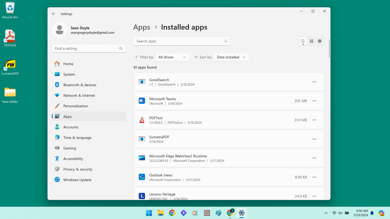Image resolution: width=390 pixels, height=219 pixels.
Task: Click the 8.00 KB size for Outlook
Action: point(301,177)
